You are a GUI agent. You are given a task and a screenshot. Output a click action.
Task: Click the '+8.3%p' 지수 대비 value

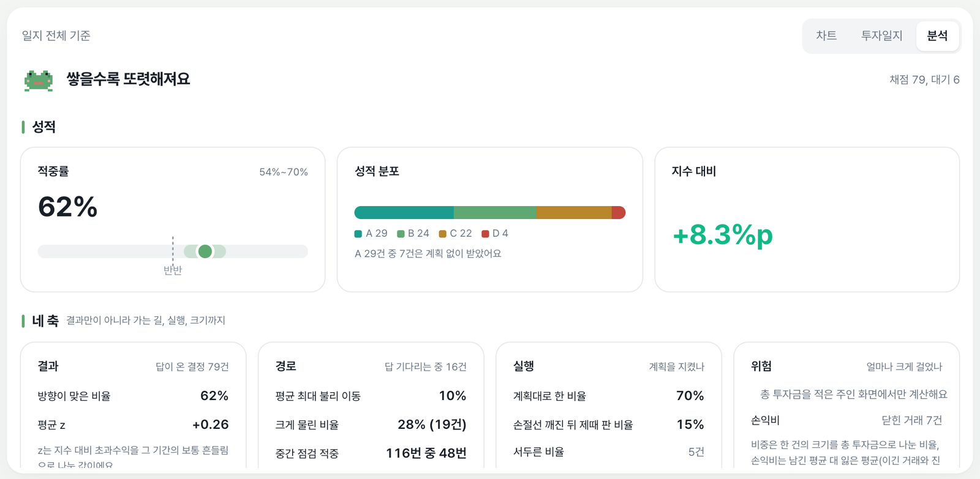coord(723,235)
